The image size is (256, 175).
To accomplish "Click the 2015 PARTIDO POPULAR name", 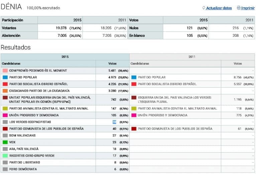I will coord(23,77).
